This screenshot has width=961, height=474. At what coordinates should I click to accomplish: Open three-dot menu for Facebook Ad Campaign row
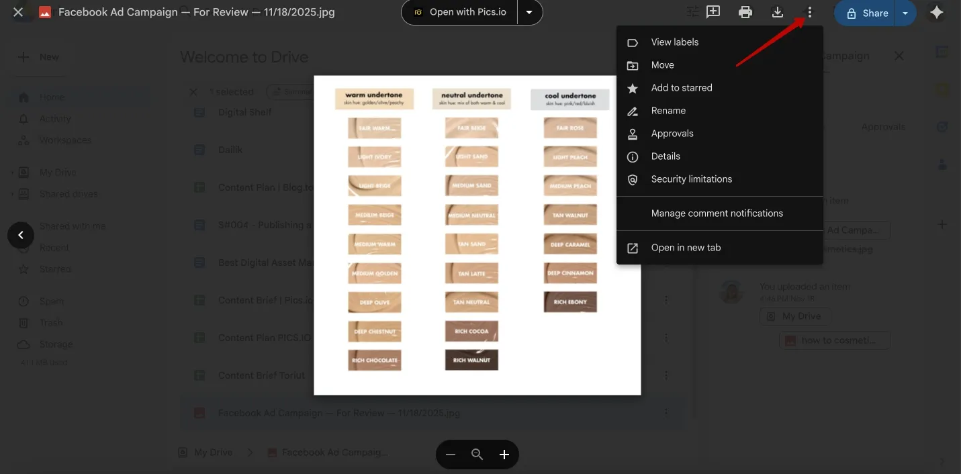click(666, 412)
